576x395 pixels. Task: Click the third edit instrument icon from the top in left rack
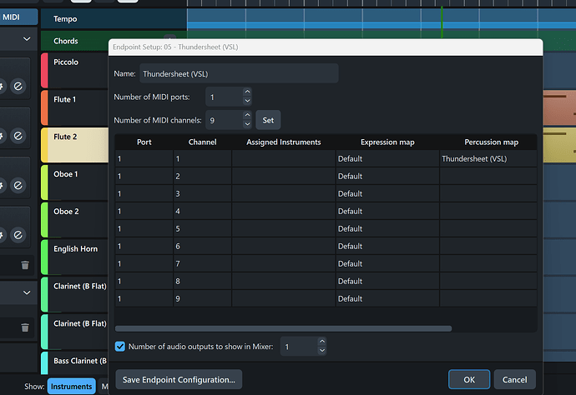[x=18, y=185]
